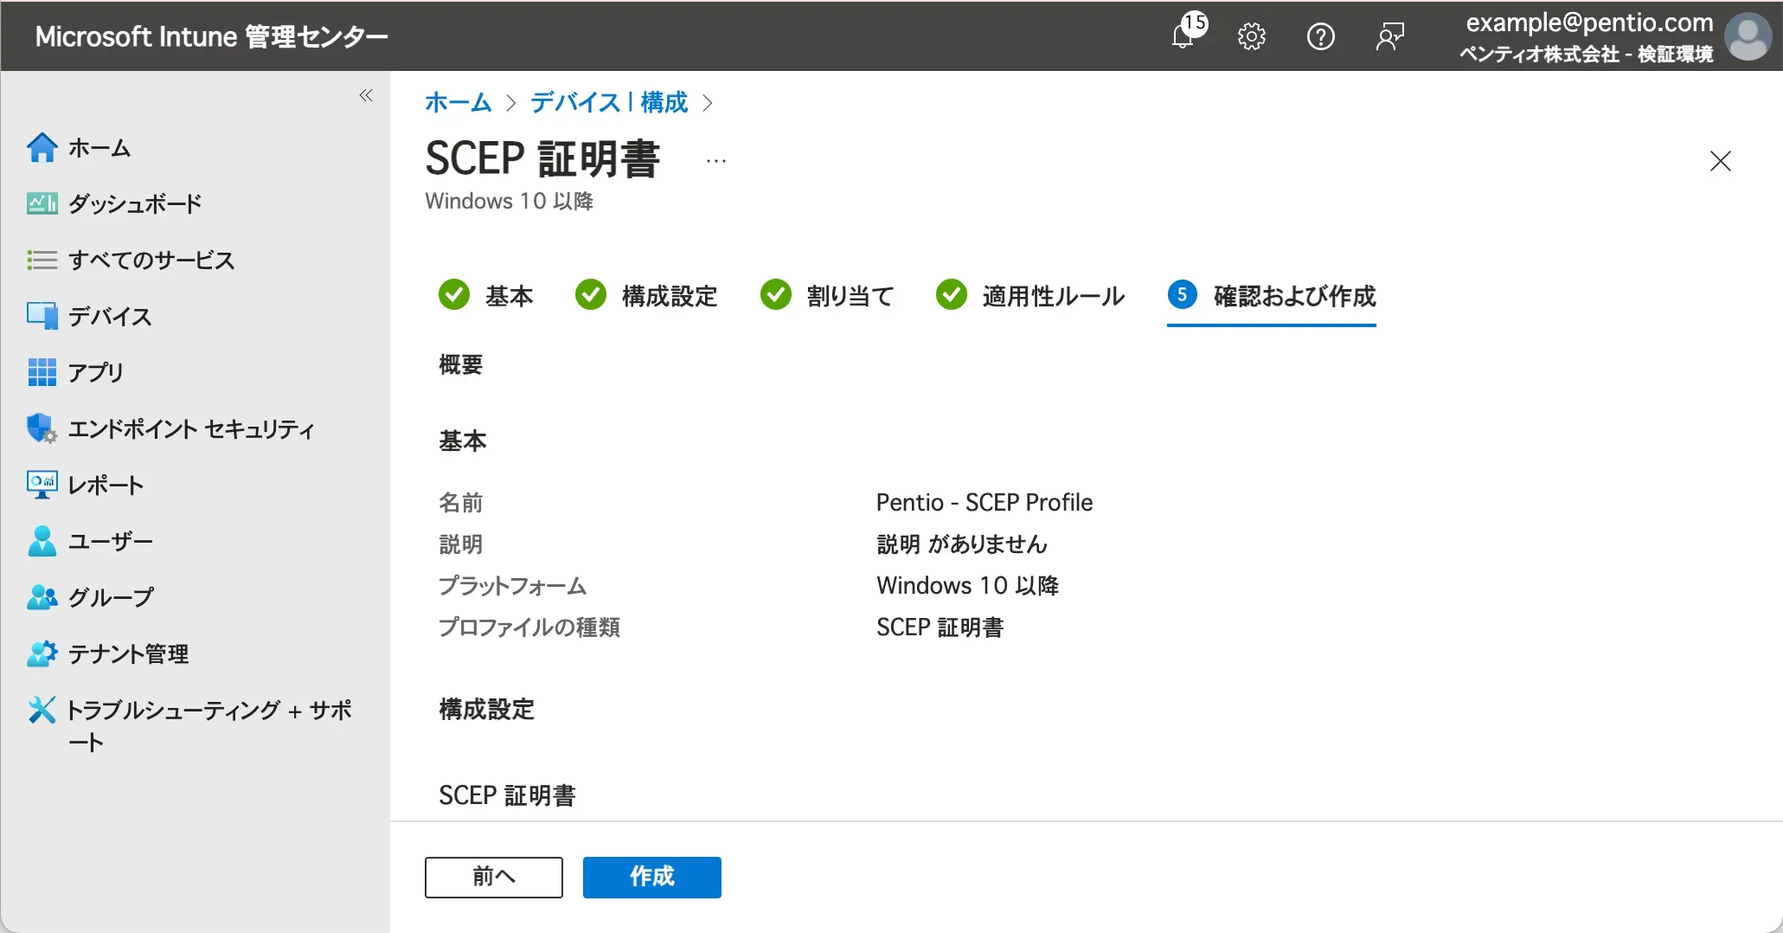
Task: Close the SCEP 証明書 pane
Action: tap(1720, 161)
